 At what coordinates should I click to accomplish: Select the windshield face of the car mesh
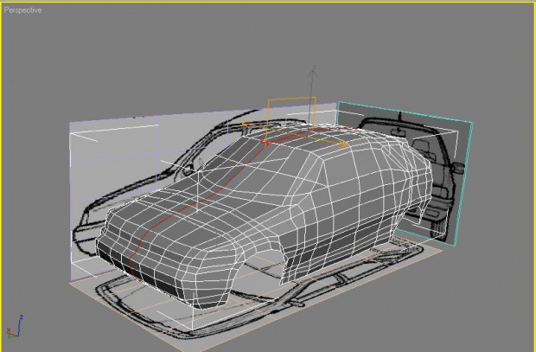[x=251, y=162]
